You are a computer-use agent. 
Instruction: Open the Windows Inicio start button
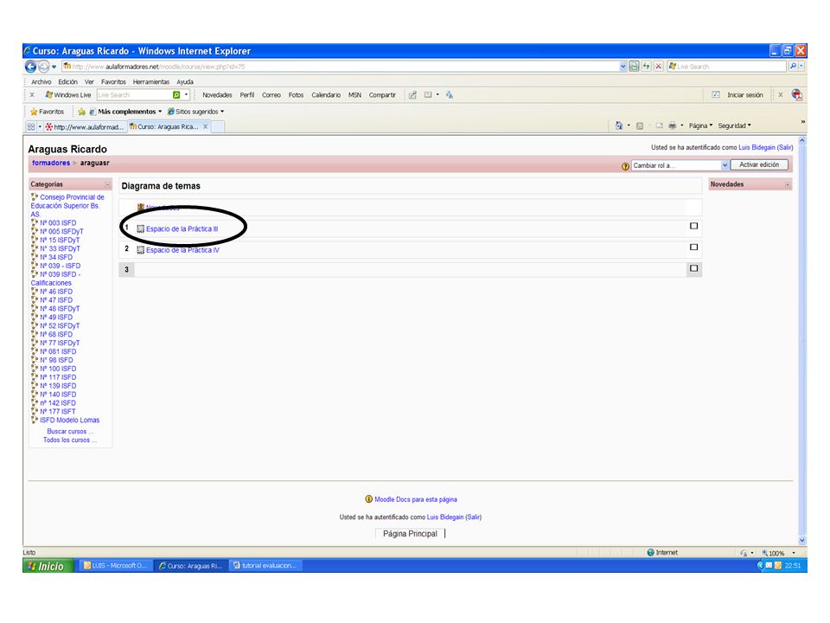coord(48,566)
